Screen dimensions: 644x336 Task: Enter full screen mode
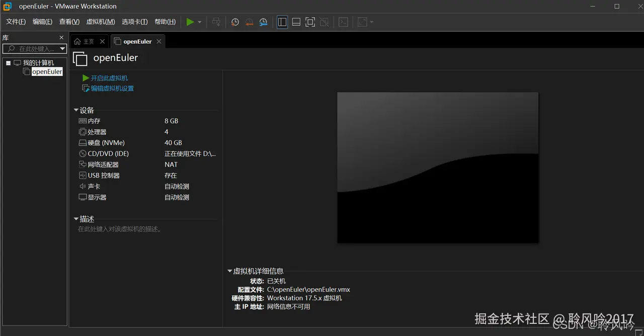(x=310, y=22)
